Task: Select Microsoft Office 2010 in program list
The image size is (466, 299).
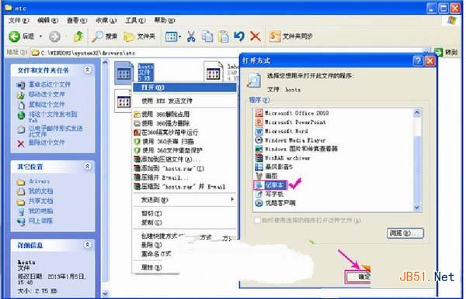Action: (x=292, y=113)
